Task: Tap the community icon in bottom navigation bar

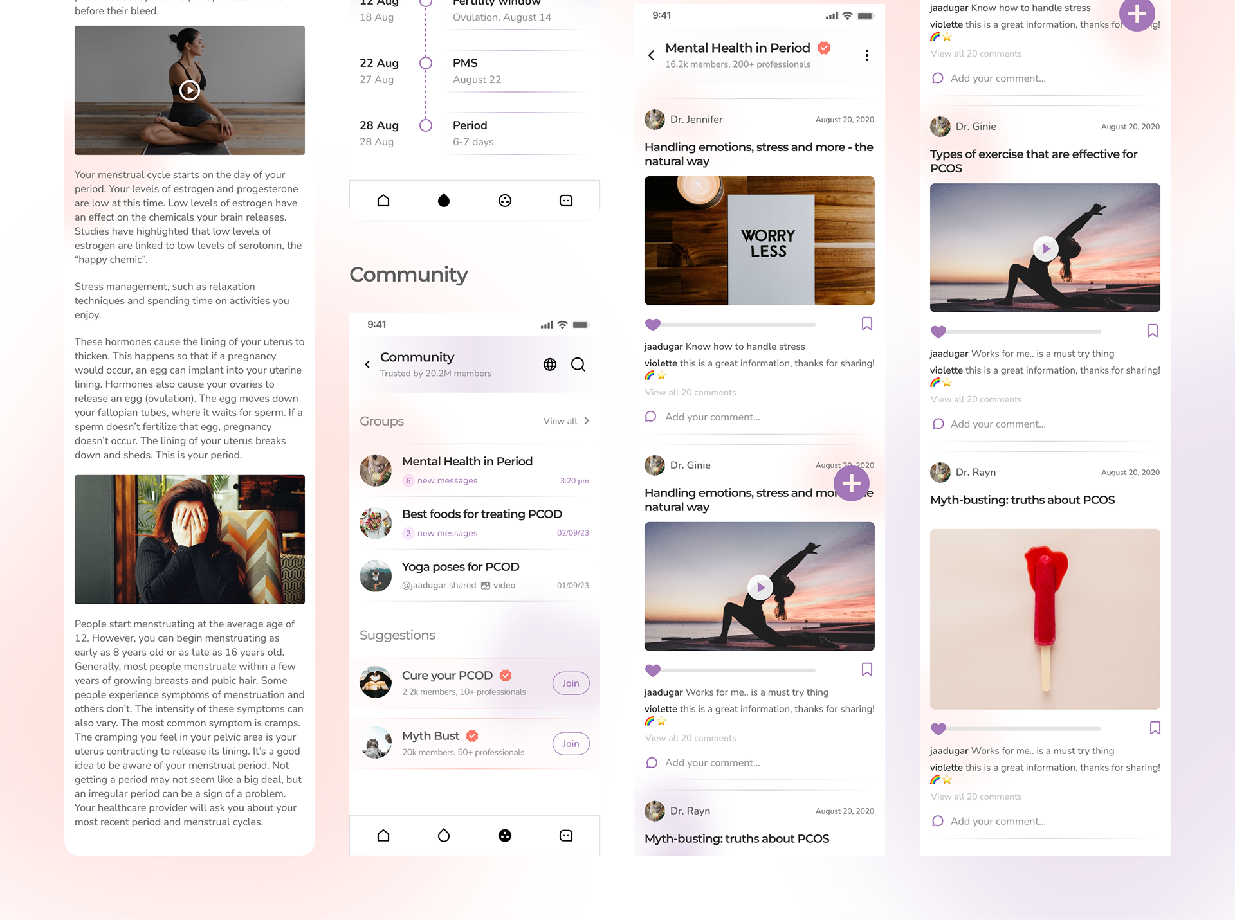Action: click(x=505, y=835)
